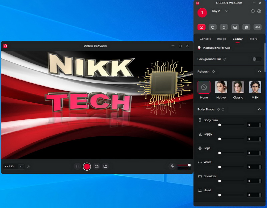Open the OBSBOT settings gear

click(x=259, y=11)
